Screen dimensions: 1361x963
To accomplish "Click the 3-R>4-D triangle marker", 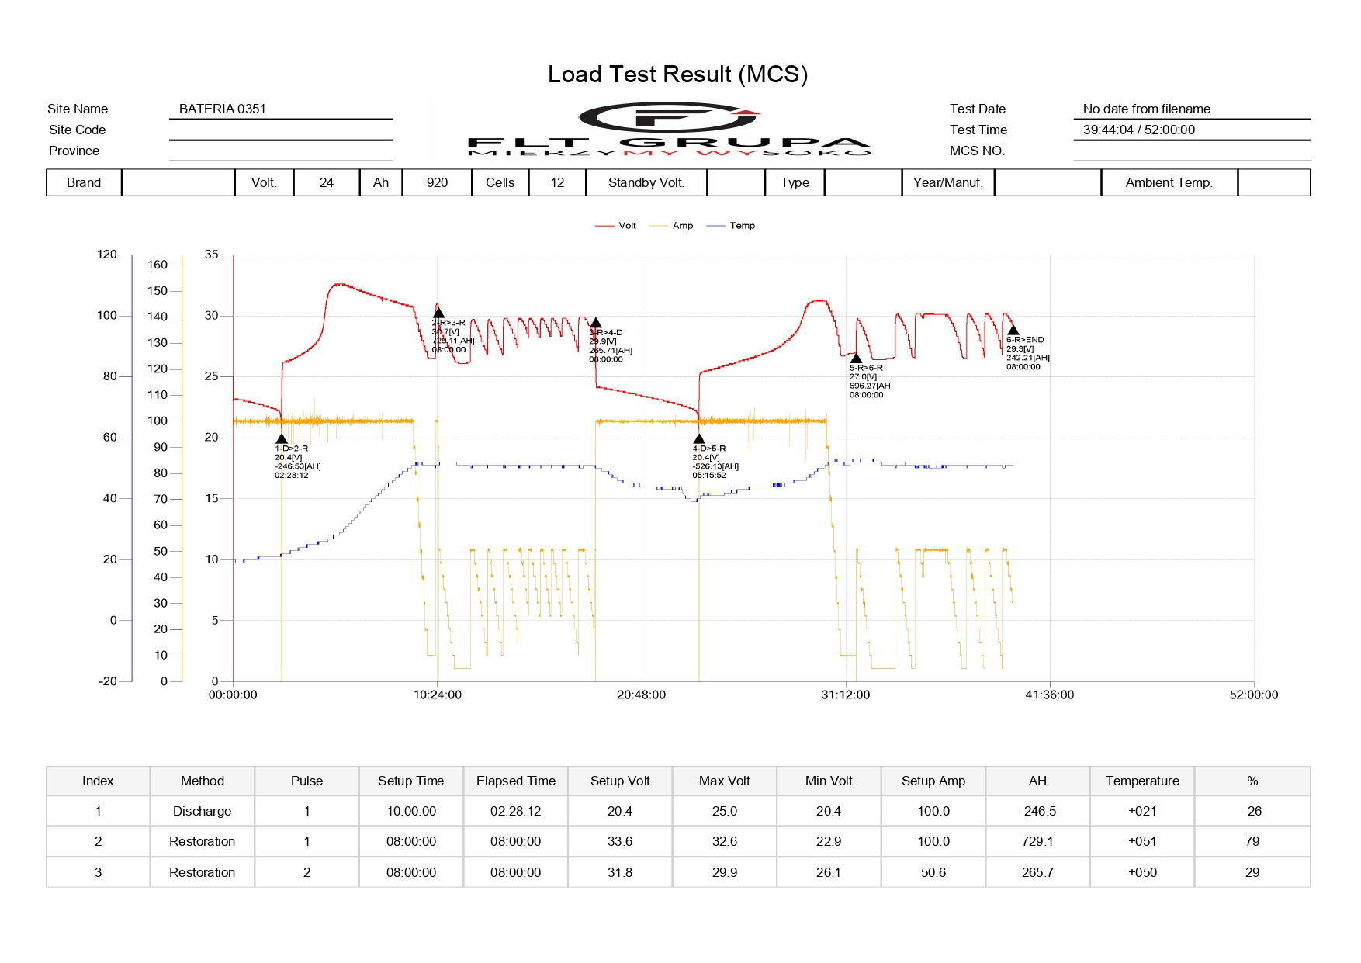I will tap(595, 323).
